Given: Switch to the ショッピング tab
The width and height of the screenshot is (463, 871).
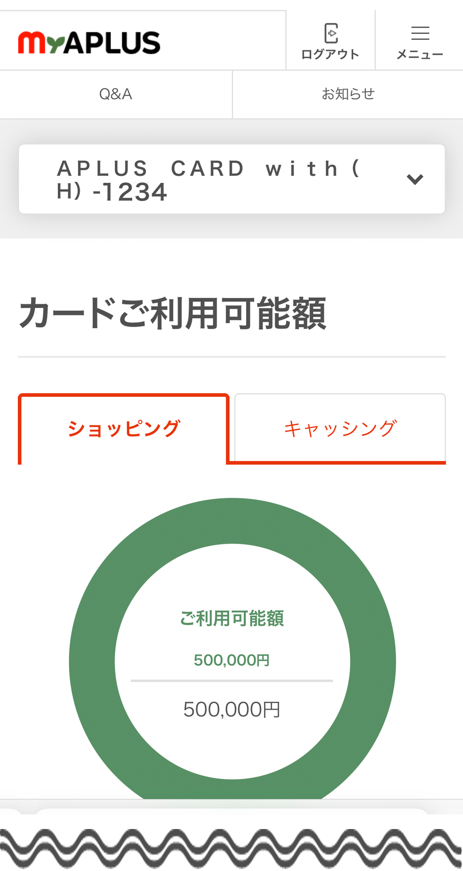Looking at the screenshot, I should (x=123, y=429).
